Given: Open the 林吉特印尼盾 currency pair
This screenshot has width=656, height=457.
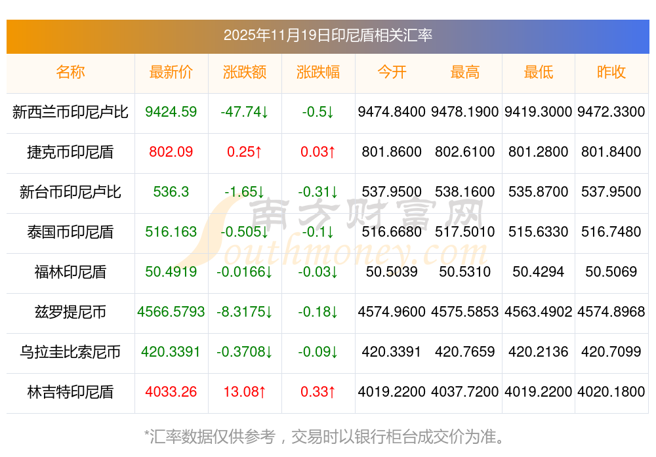Looking at the screenshot, I should click(70, 392).
